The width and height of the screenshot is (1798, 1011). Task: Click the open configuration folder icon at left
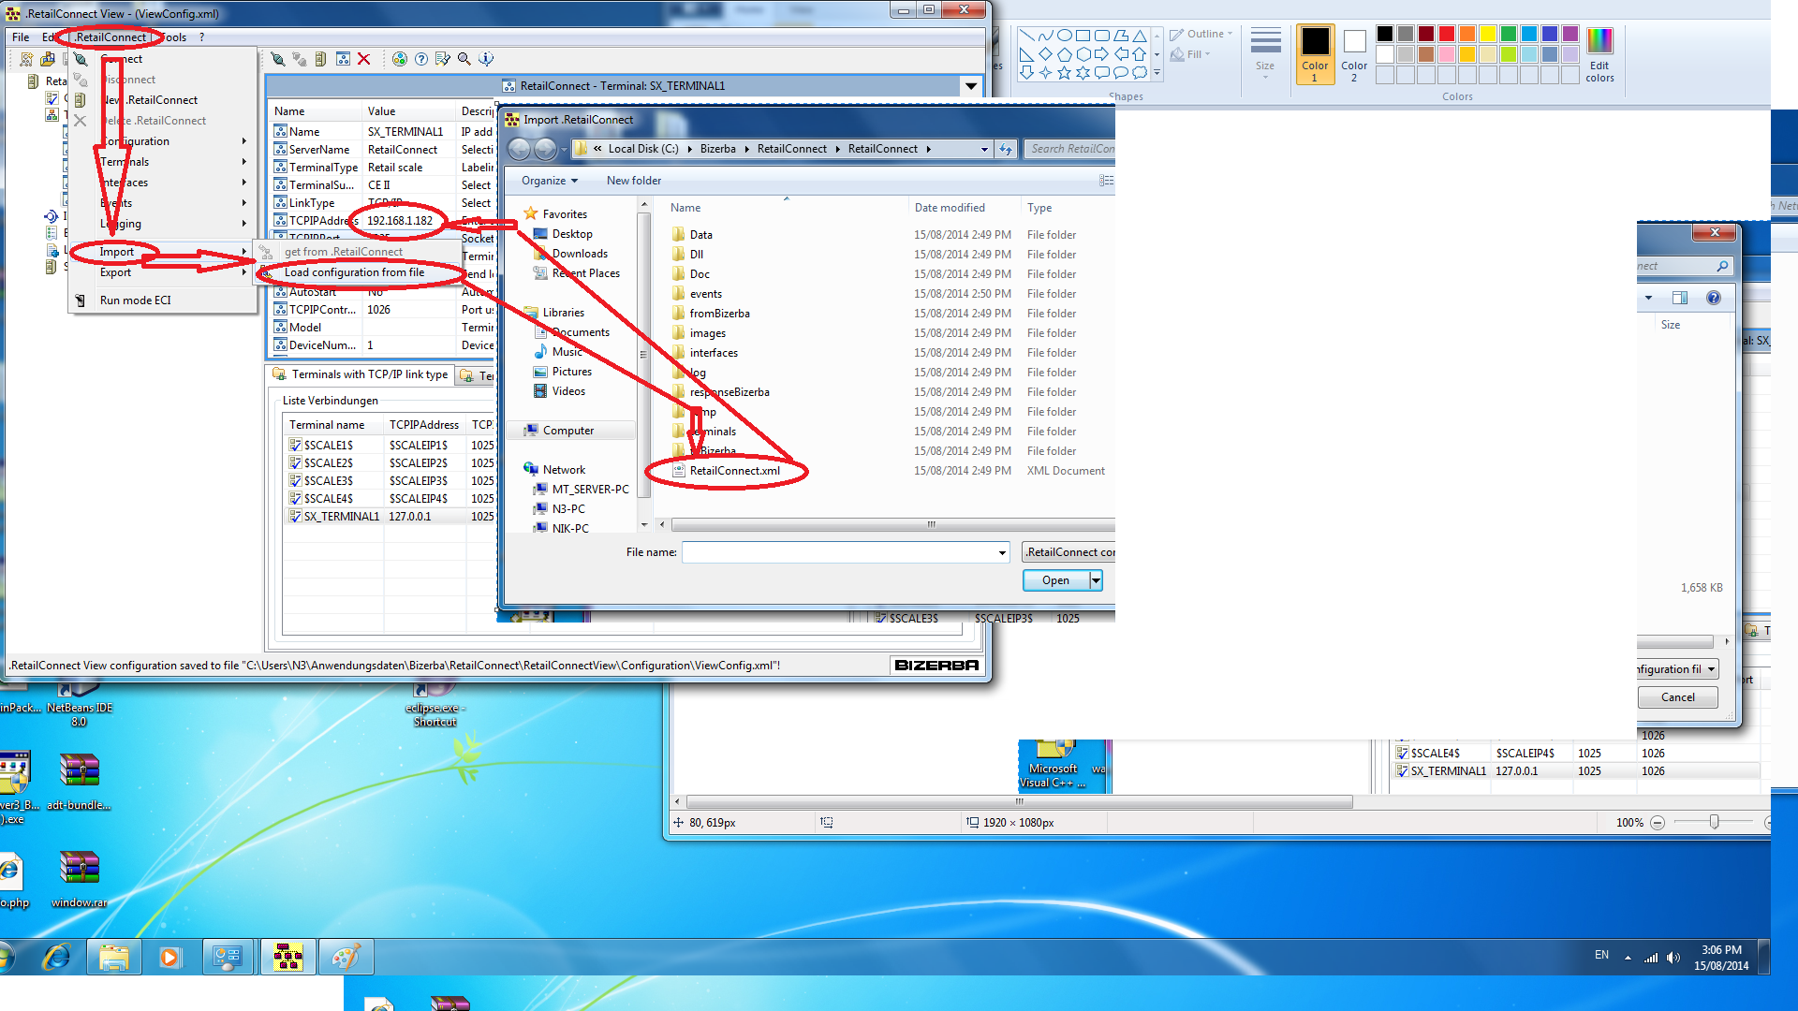point(48,59)
